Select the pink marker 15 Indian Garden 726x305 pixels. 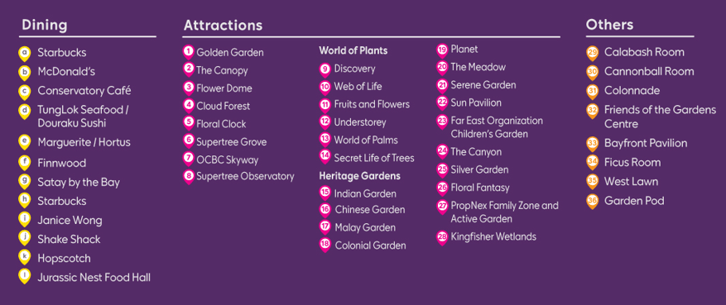[325, 193]
